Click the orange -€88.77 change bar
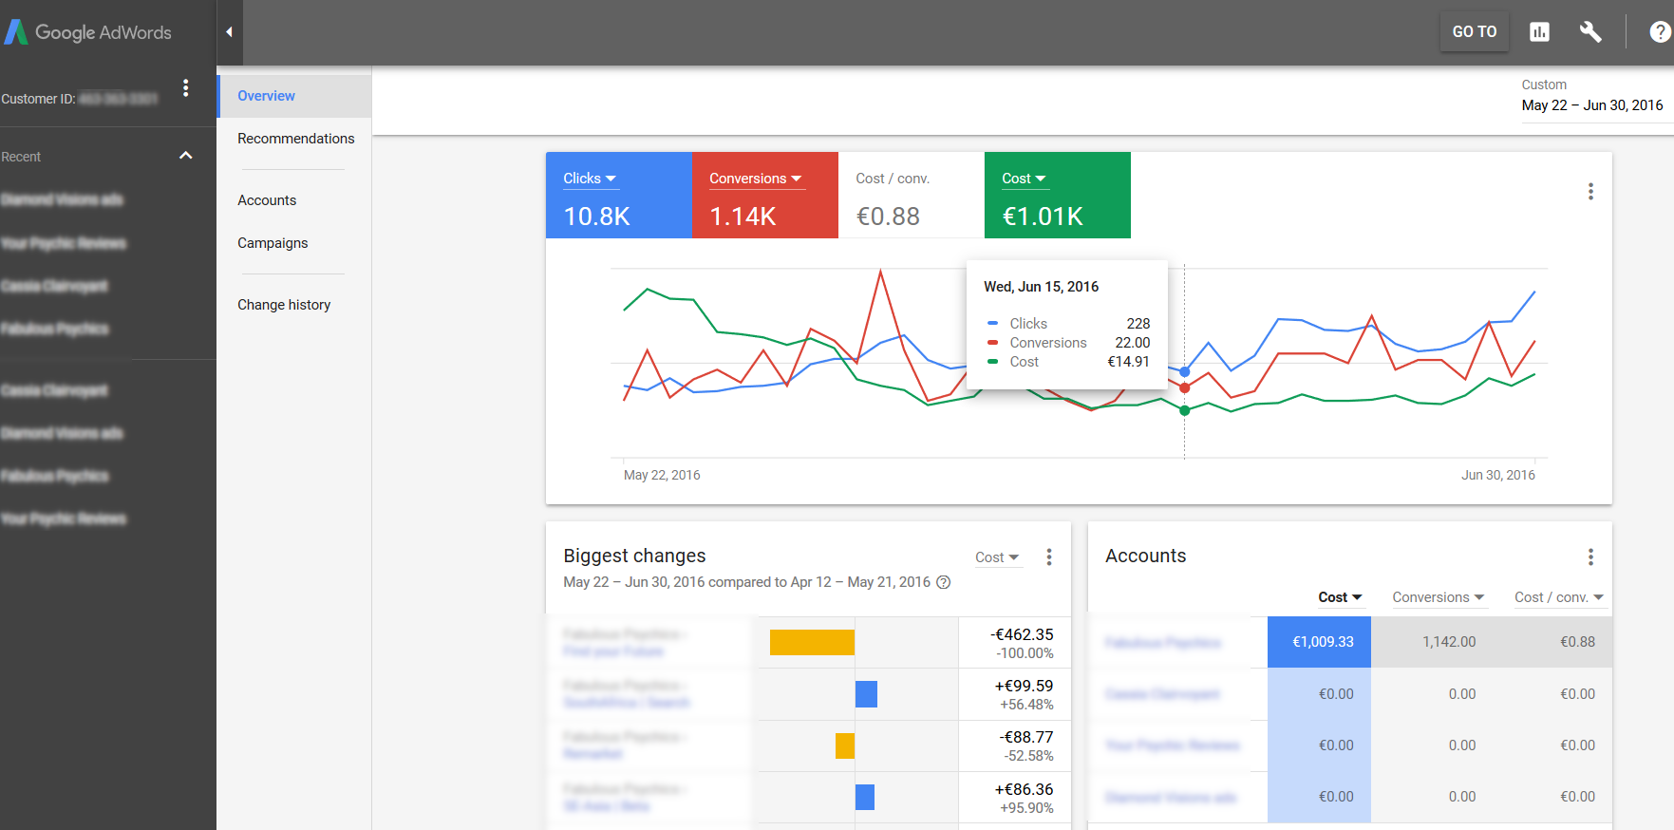The width and height of the screenshot is (1674, 830). [x=845, y=746]
